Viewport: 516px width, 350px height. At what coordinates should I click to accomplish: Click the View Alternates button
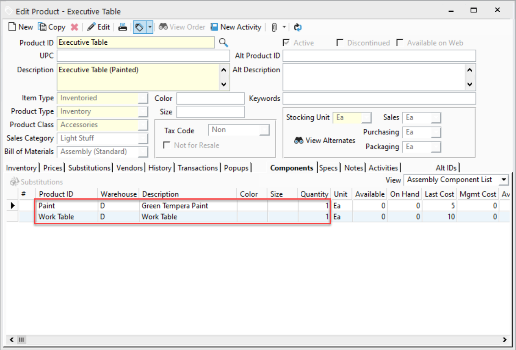pyautogui.click(x=325, y=141)
